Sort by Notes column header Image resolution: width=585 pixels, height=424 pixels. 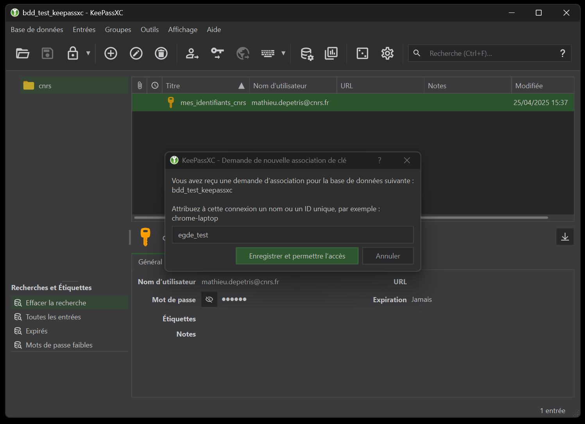coord(468,86)
